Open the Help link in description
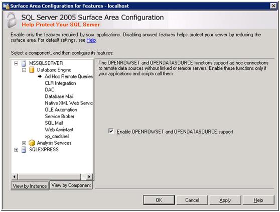This screenshot has height=212, width=280. tap(91, 40)
